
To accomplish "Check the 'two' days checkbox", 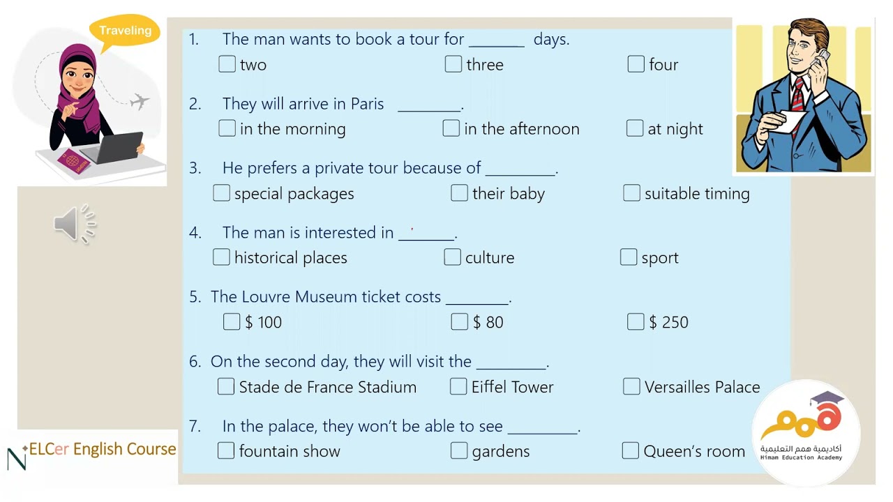I will 227,64.
